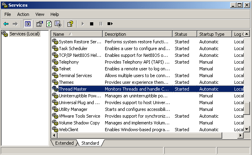The width and height of the screenshot is (252, 155).
Task: Open the Help menu
Action: click(55, 14)
